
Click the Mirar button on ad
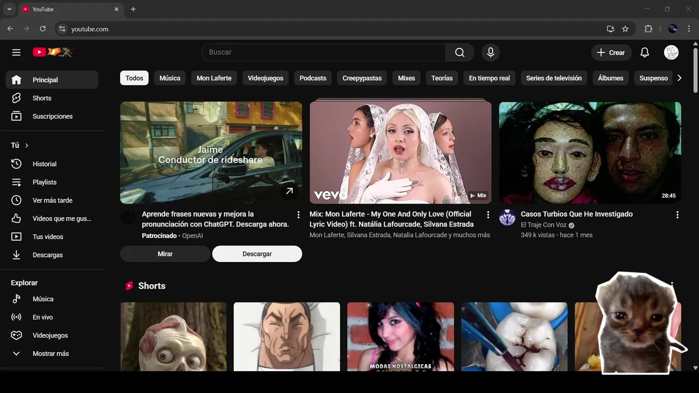click(165, 254)
